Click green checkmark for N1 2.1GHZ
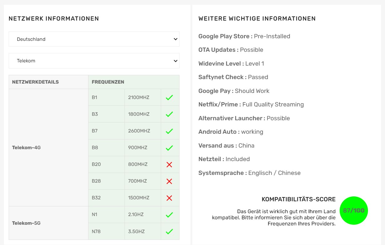This screenshot has height=245, width=385. point(169,215)
